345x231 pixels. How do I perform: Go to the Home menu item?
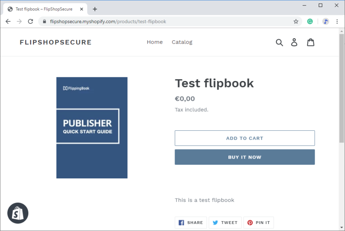[x=154, y=42]
